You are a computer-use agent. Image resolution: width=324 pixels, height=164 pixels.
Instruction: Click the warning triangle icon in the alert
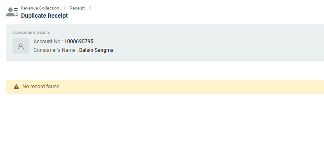pyautogui.click(x=16, y=87)
